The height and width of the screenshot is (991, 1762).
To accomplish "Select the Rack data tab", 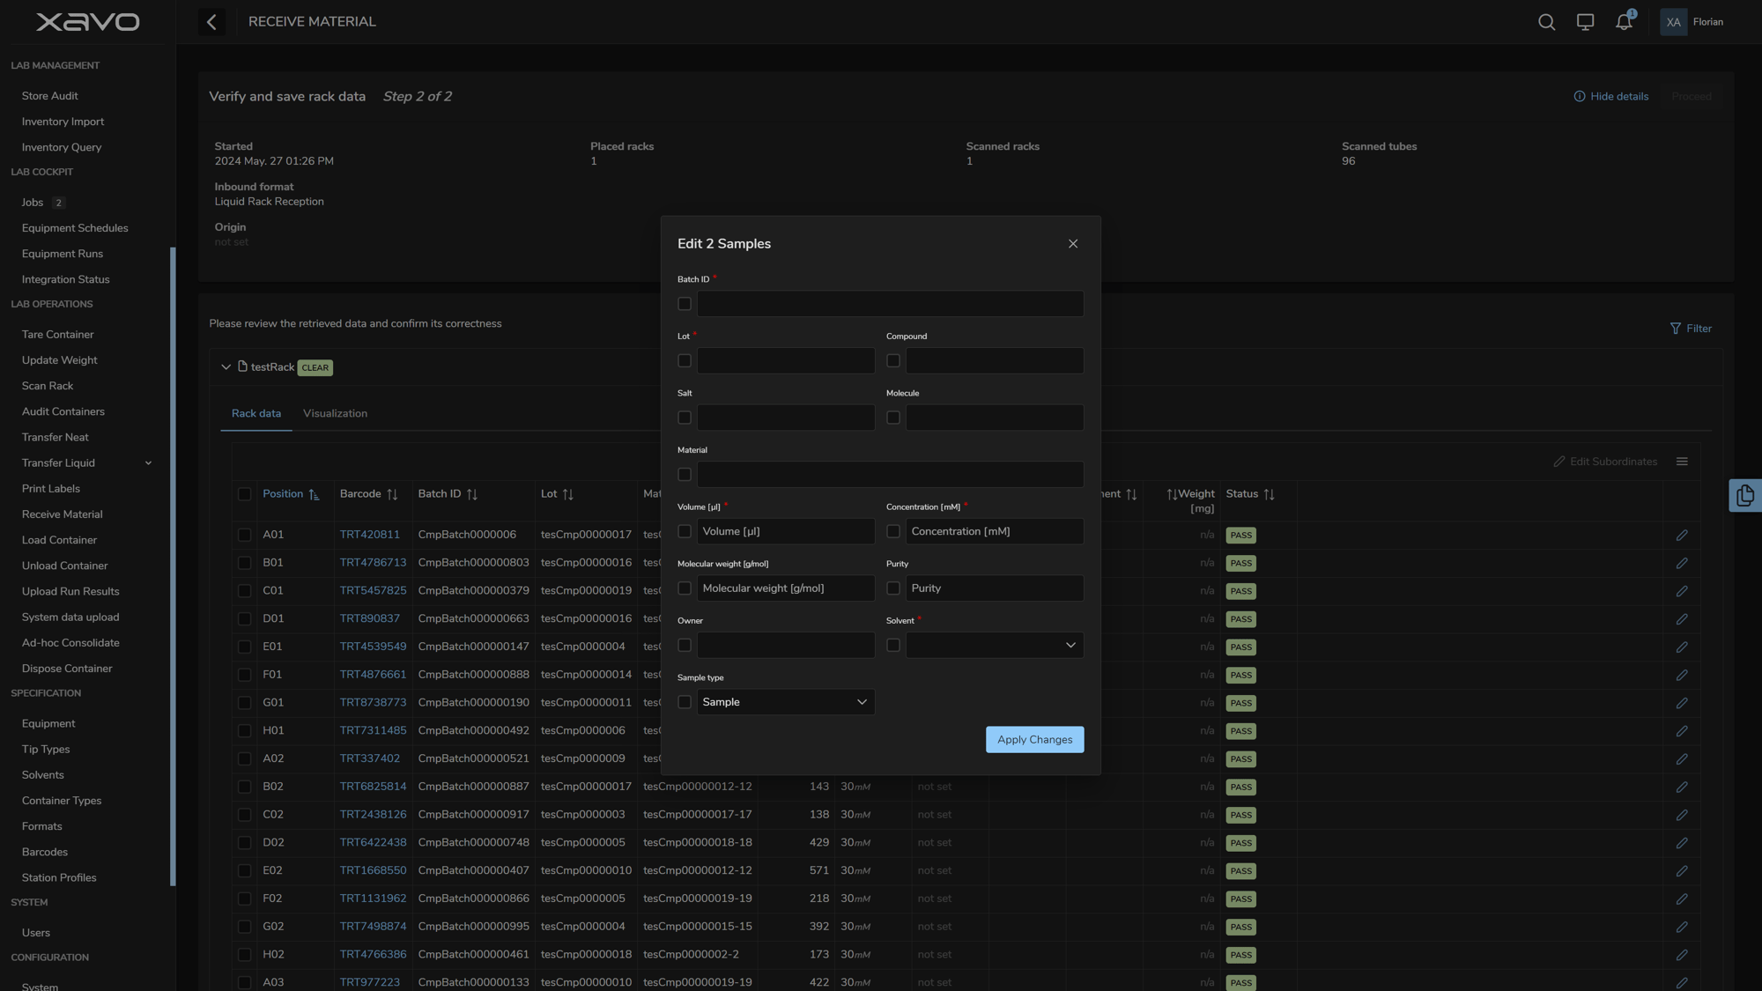I will coord(255,414).
